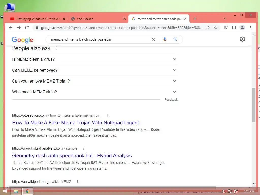Bookmark this page with the star
Image resolution: width=260 pixels, height=195 pixels.
tap(216, 28)
